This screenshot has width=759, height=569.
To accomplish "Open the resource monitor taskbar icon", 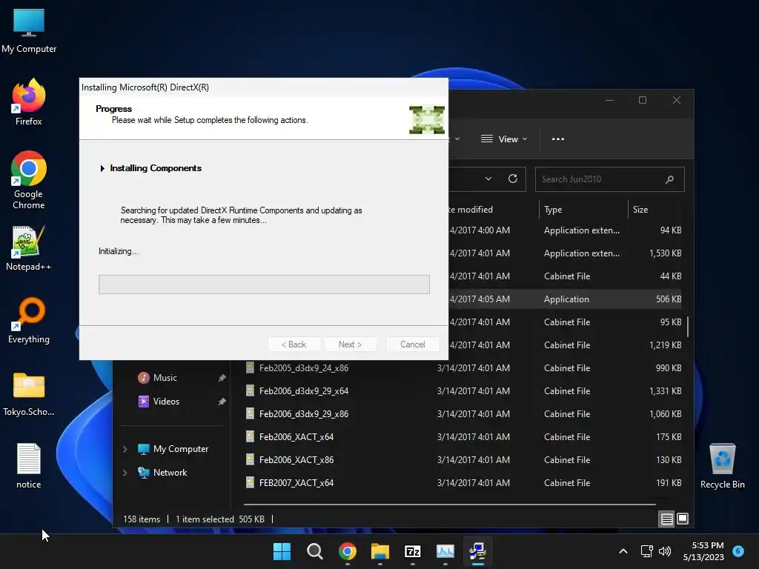I will tap(445, 551).
